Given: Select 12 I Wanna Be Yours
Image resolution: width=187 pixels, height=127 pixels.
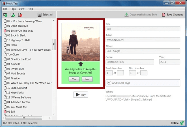Looking at the screenshot, I should coord(19,97).
